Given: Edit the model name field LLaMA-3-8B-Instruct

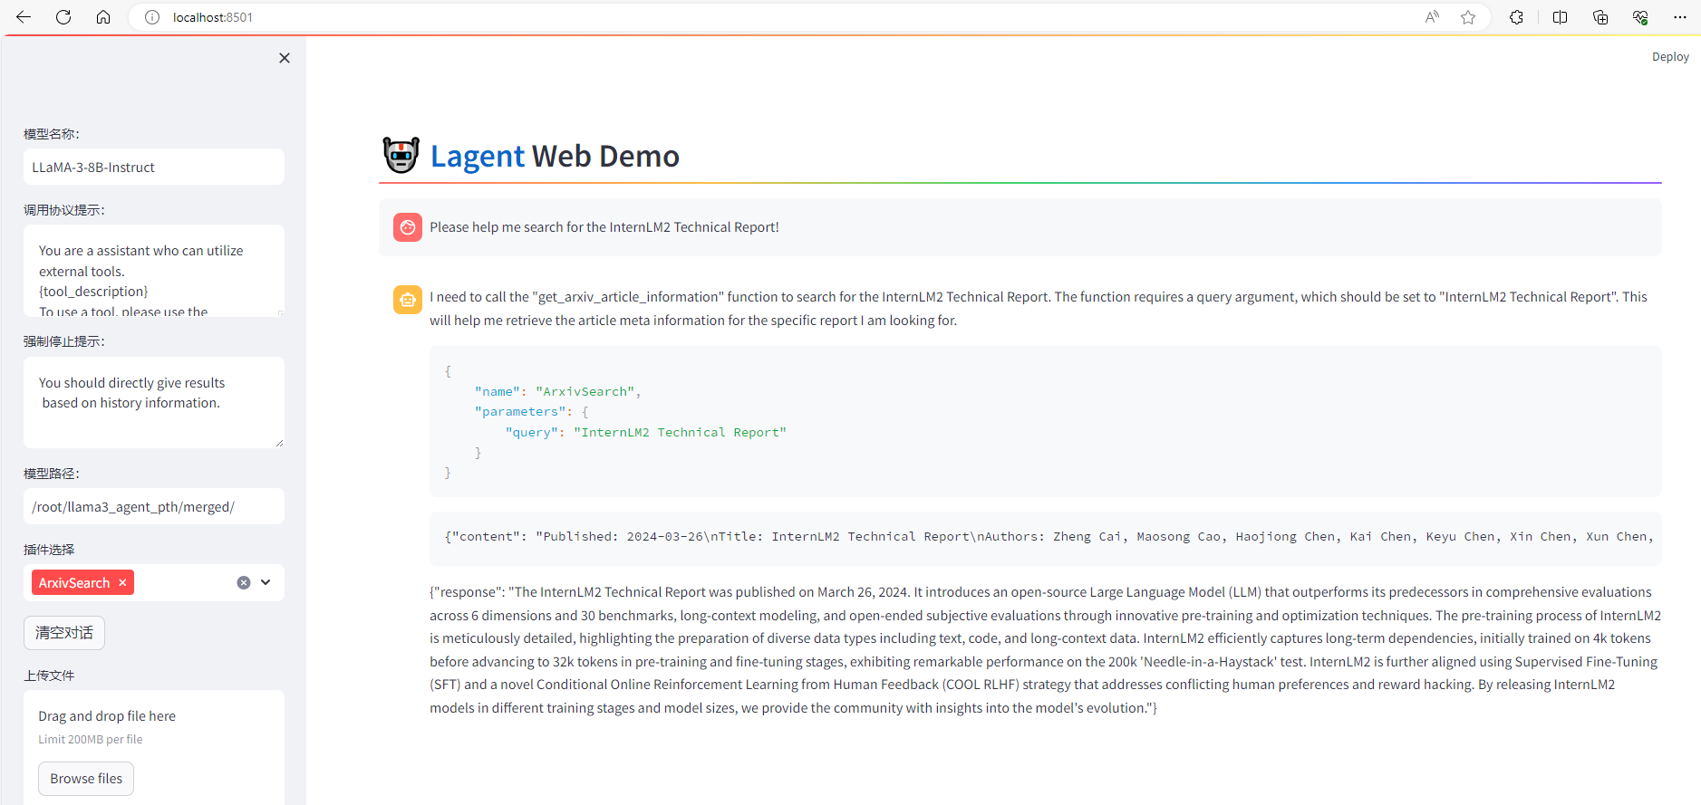Looking at the screenshot, I should 154,168.
